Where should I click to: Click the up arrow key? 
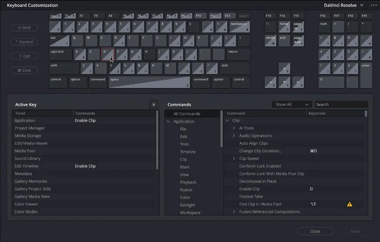pos(284,68)
